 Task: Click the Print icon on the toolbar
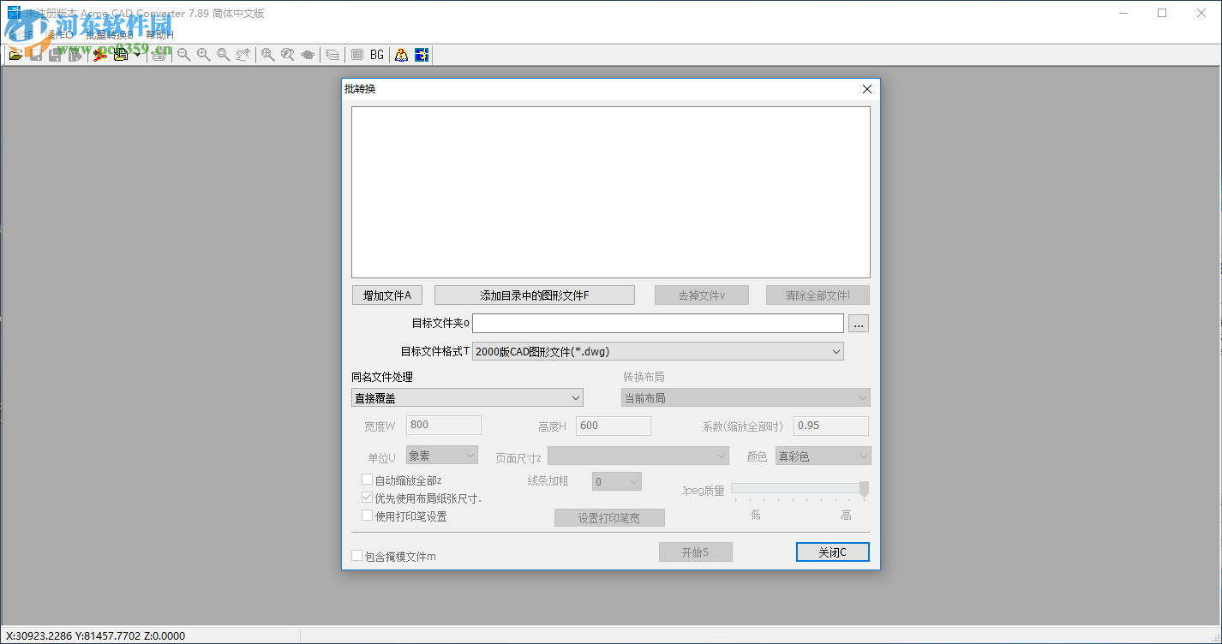[x=159, y=54]
